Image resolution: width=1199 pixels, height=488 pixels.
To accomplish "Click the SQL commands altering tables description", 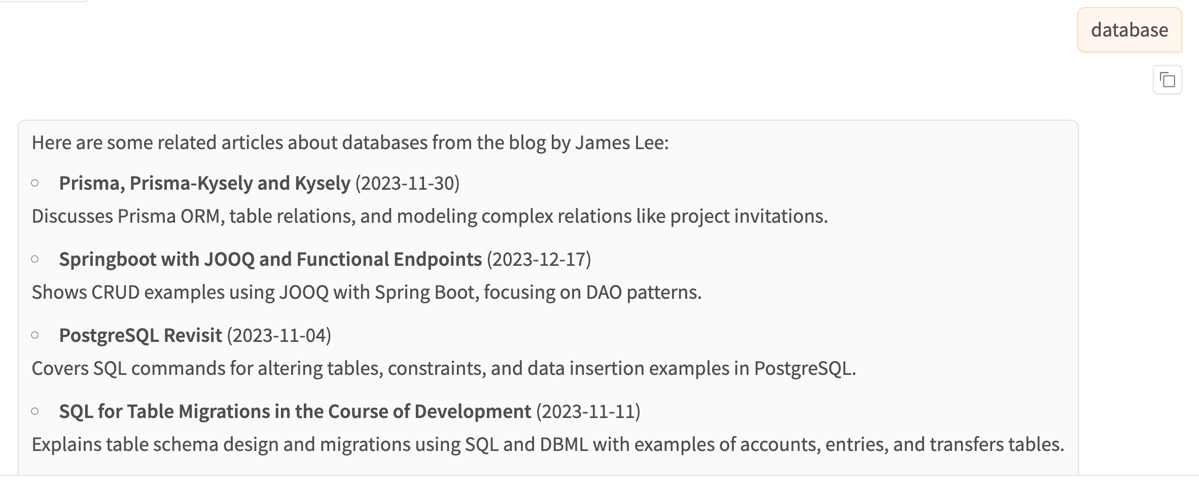I will coord(443,368).
